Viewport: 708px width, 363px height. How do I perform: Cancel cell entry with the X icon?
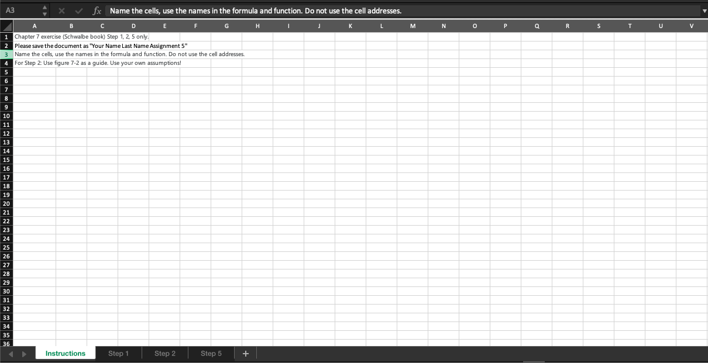(61, 10)
